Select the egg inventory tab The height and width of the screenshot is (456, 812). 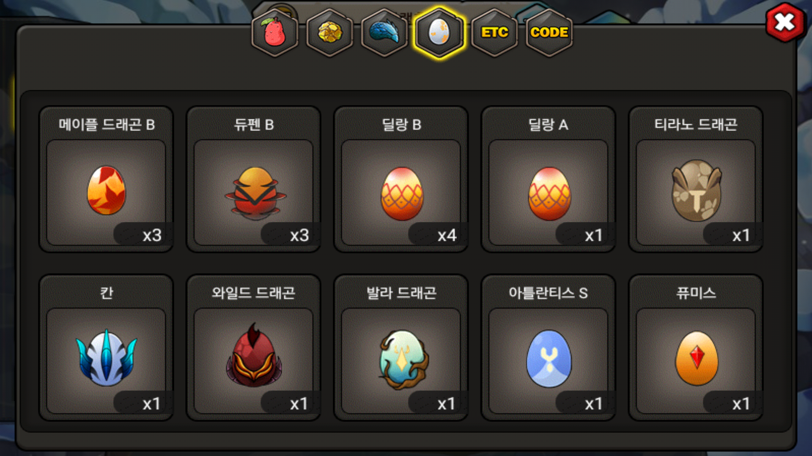[439, 33]
